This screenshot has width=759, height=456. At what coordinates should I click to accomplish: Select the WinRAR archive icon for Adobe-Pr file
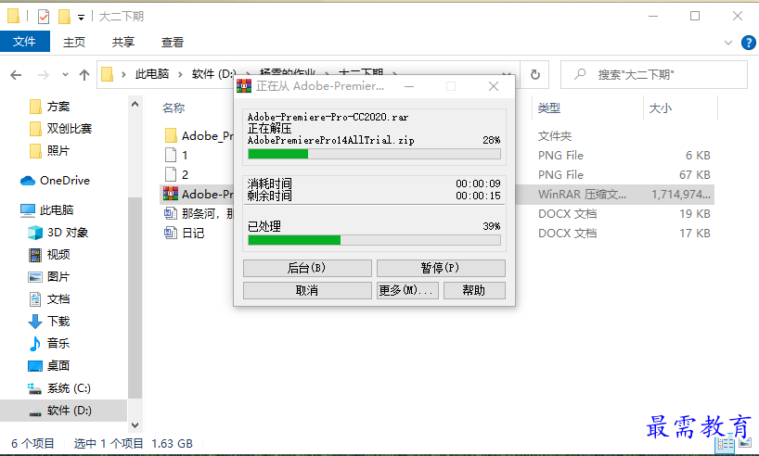(171, 194)
